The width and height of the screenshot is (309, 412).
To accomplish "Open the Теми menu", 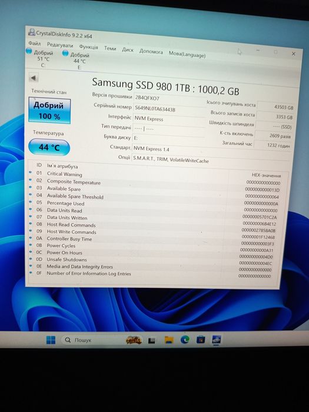I will 110,48.
